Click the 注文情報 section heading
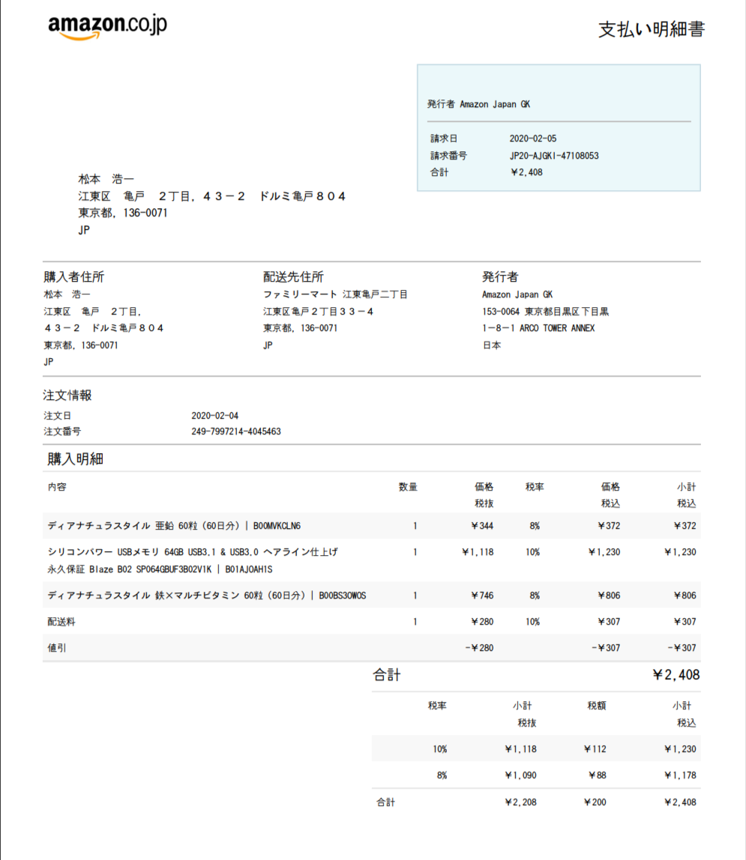Image resolution: width=746 pixels, height=860 pixels. pos(67,396)
